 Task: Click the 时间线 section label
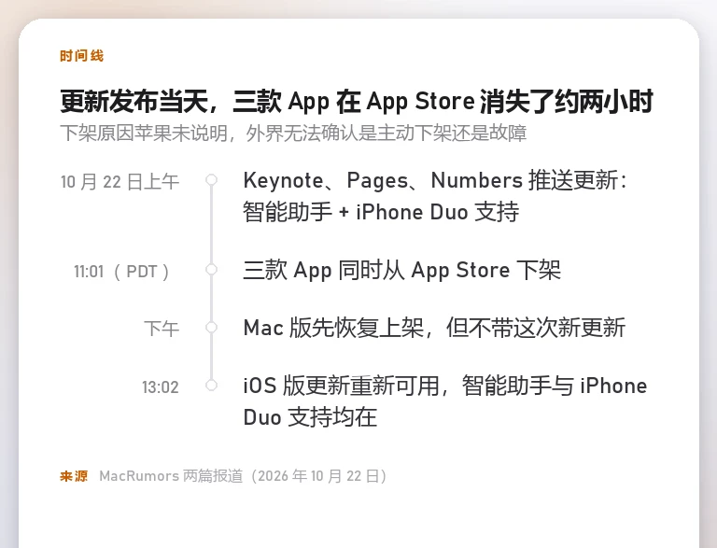(82, 56)
